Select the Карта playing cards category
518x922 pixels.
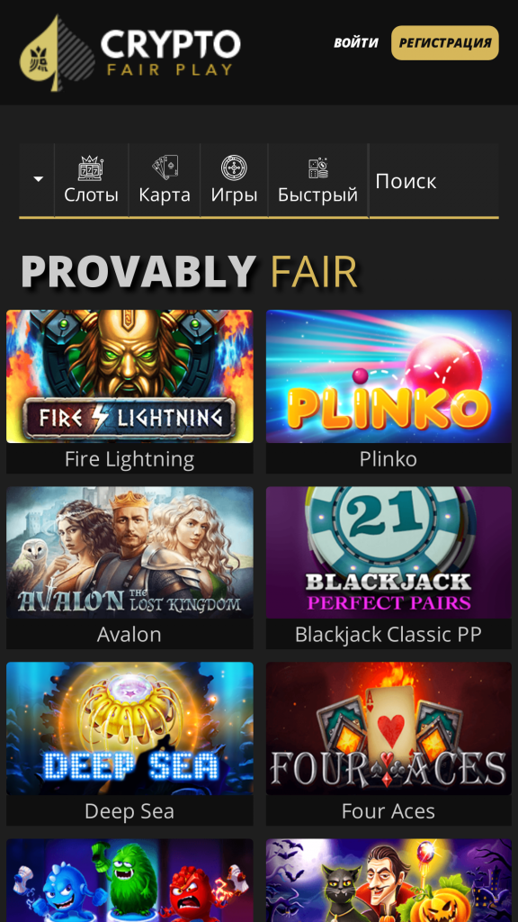coord(165,180)
